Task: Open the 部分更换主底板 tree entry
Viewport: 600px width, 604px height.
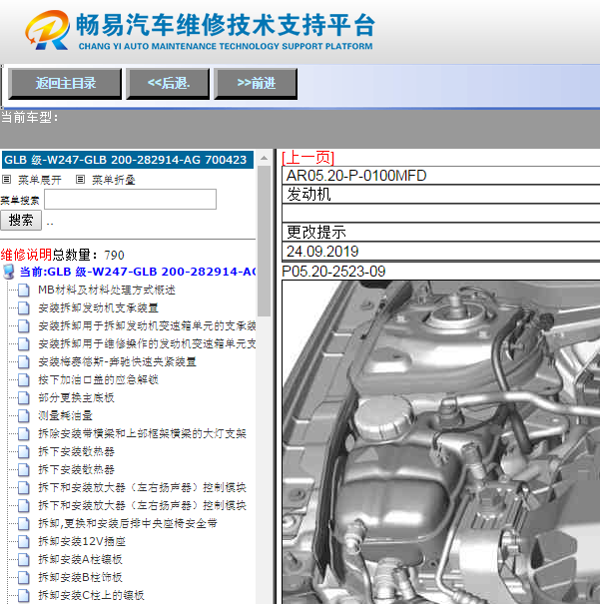Action: [76, 397]
